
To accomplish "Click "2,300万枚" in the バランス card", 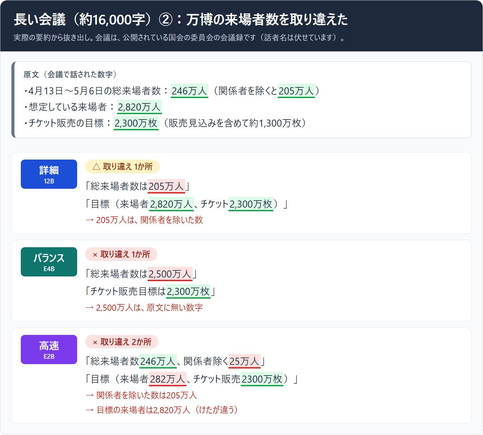I will (x=188, y=291).
